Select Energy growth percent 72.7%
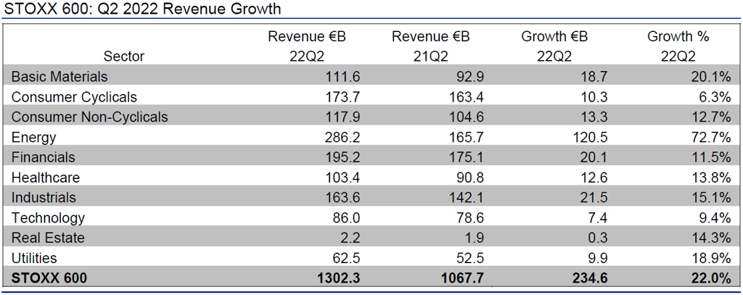Image resolution: width=743 pixels, height=295 pixels. point(710,137)
